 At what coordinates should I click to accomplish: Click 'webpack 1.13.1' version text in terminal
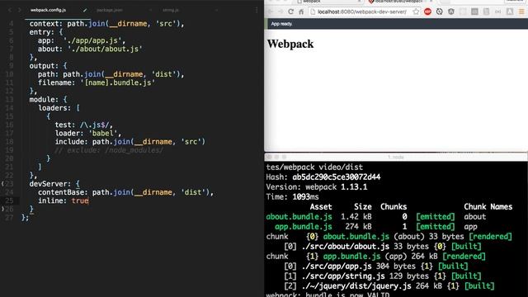coord(336,187)
